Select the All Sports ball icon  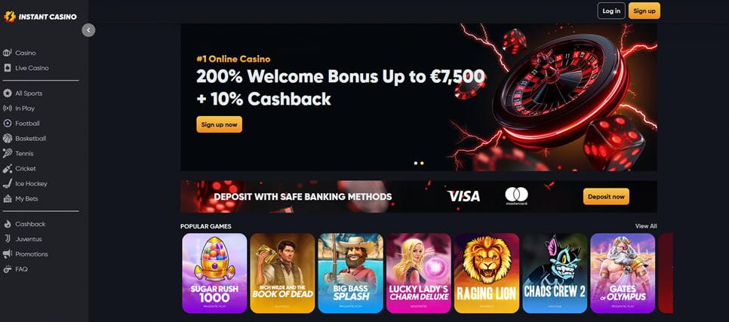tap(7, 94)
